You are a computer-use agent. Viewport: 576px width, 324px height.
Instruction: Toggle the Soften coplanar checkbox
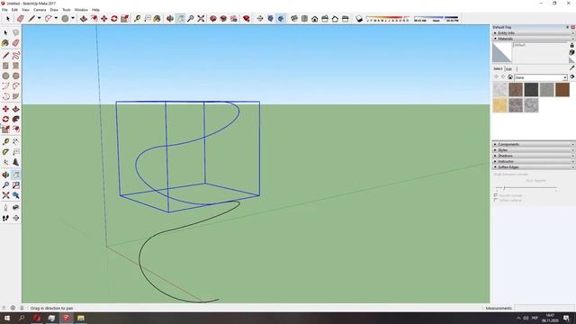496,200
